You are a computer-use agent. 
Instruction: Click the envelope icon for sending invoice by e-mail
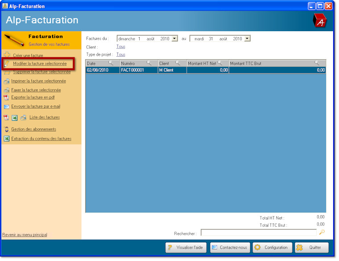6,107
